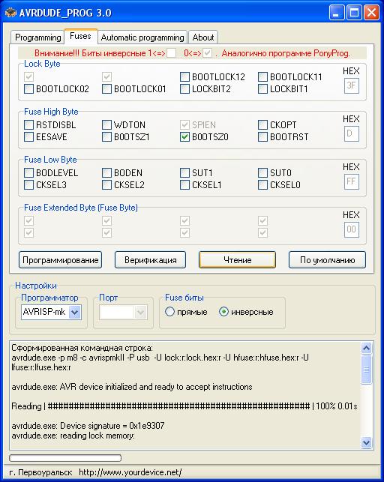Go to the About tab
The height and width of the screenshot is (482, 384).
point(203,37)
